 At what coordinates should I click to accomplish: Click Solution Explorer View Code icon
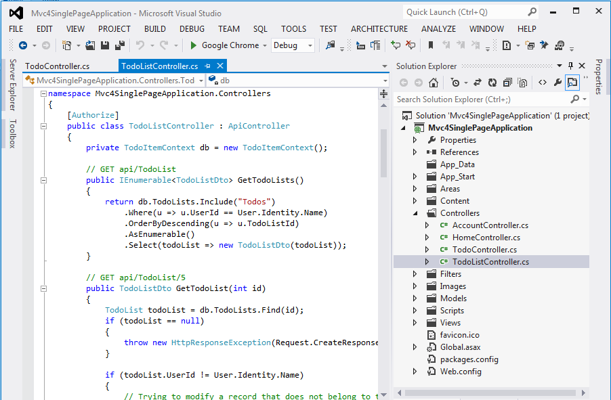coord(543,83)
